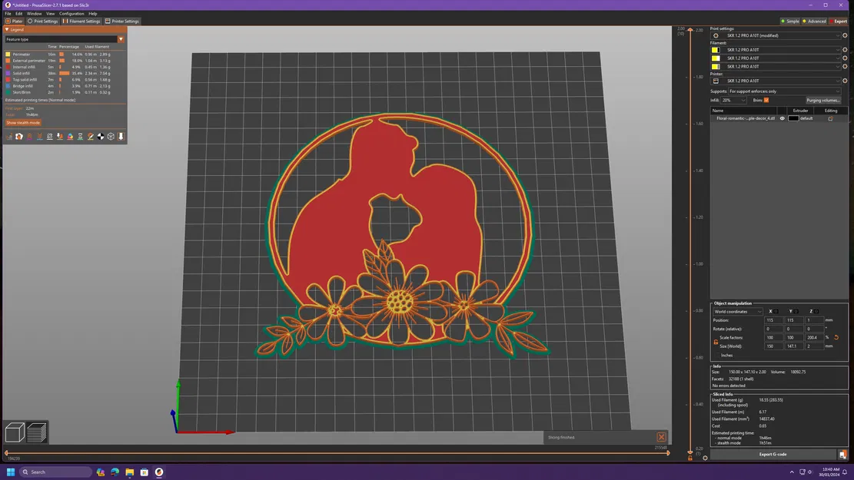This screenshot has width=854, height=480.
Task: Select Simple mode
Action: [x=789, y=22]
